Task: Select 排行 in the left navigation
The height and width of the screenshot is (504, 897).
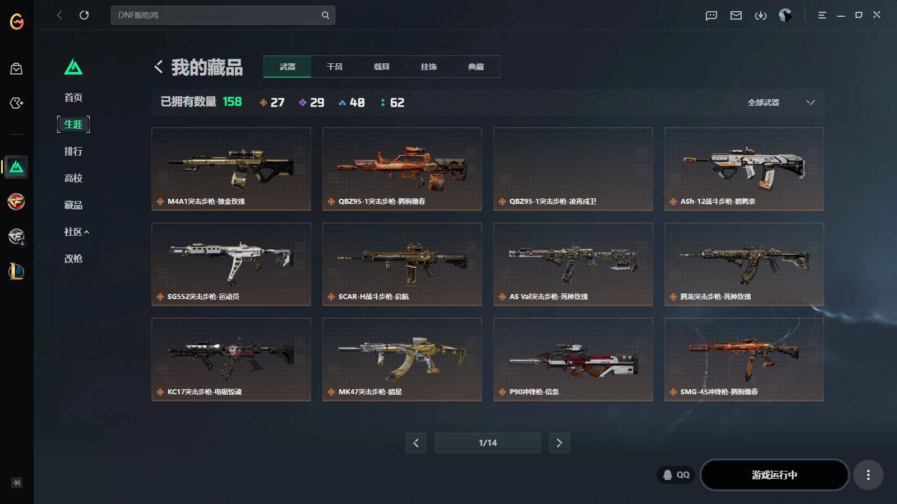Action: [73, 151]
